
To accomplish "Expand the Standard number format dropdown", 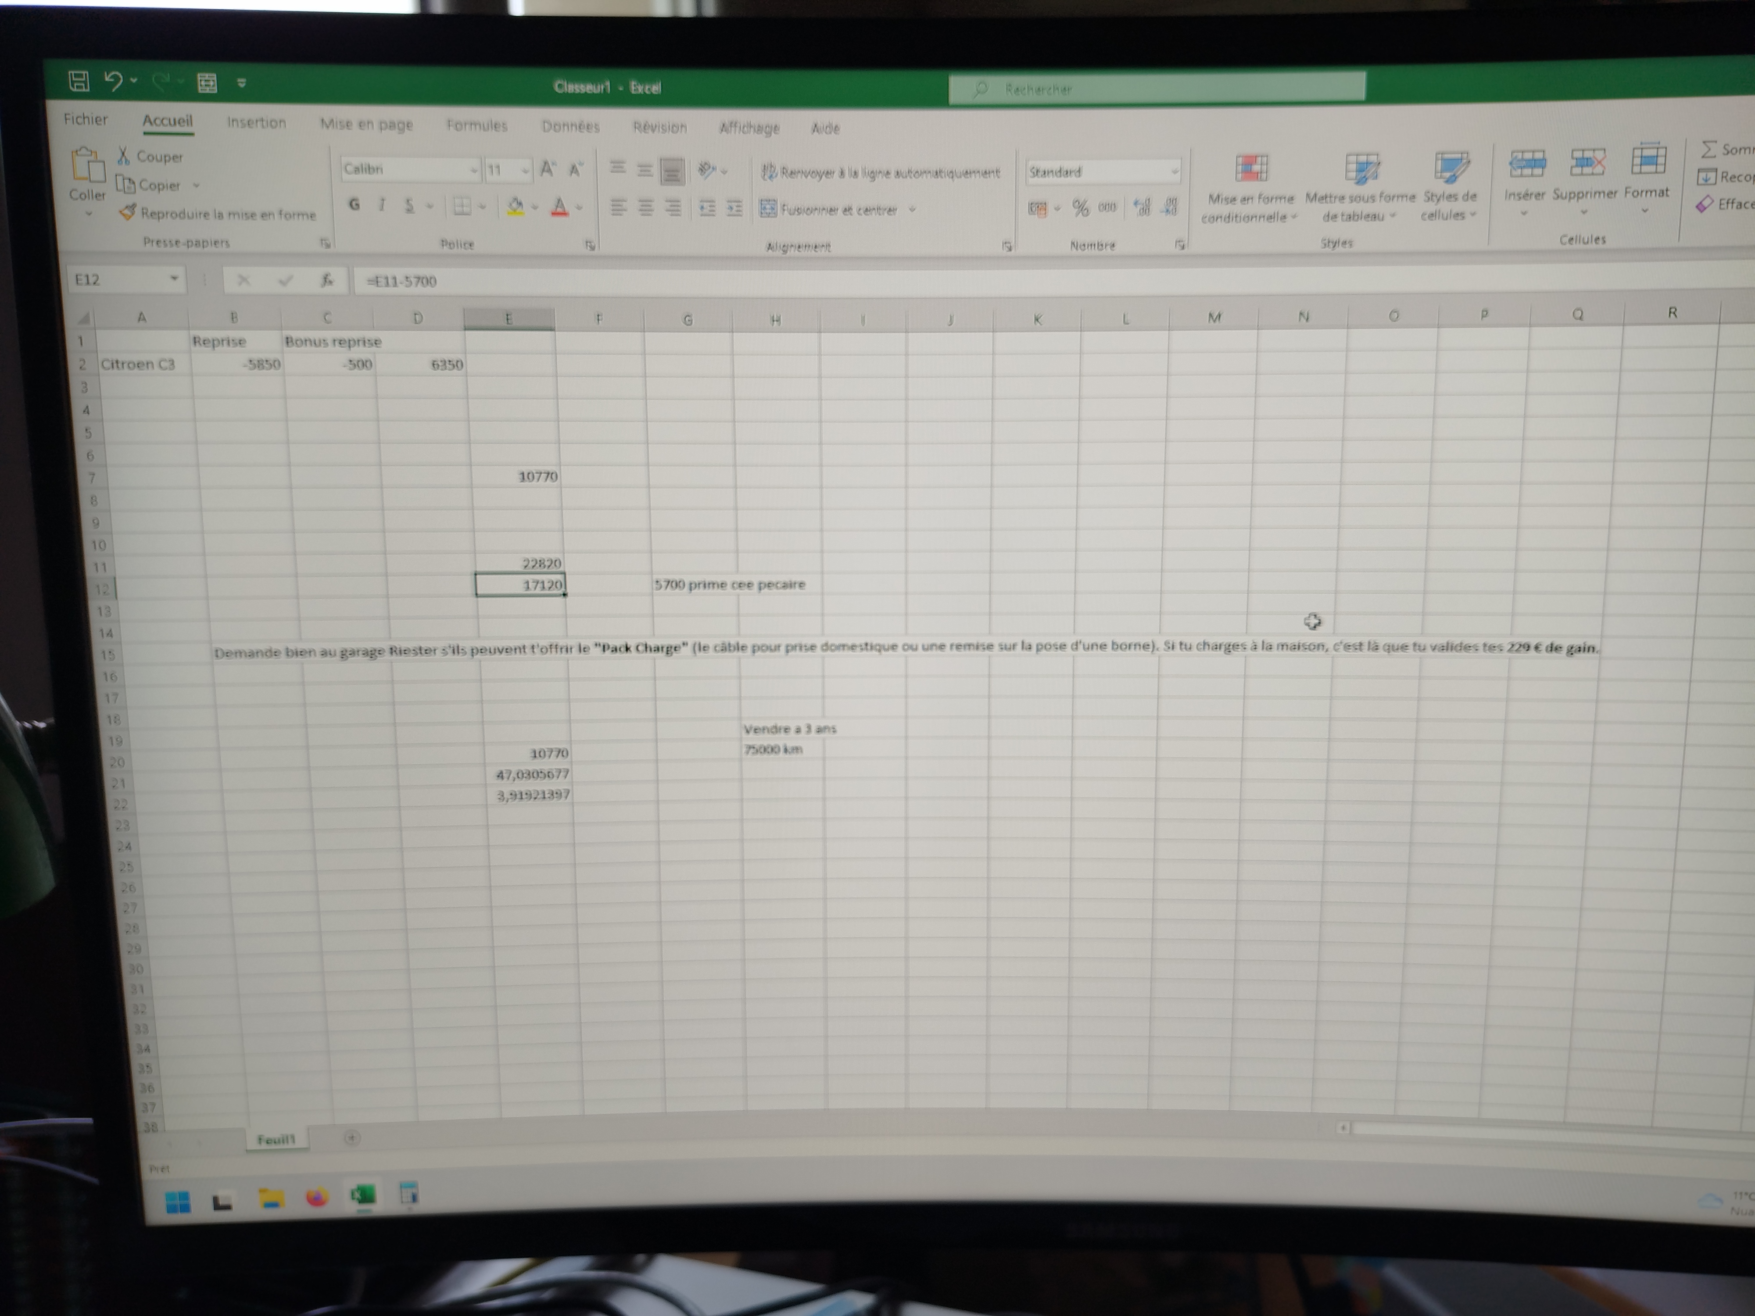I will click(1174, 172).
